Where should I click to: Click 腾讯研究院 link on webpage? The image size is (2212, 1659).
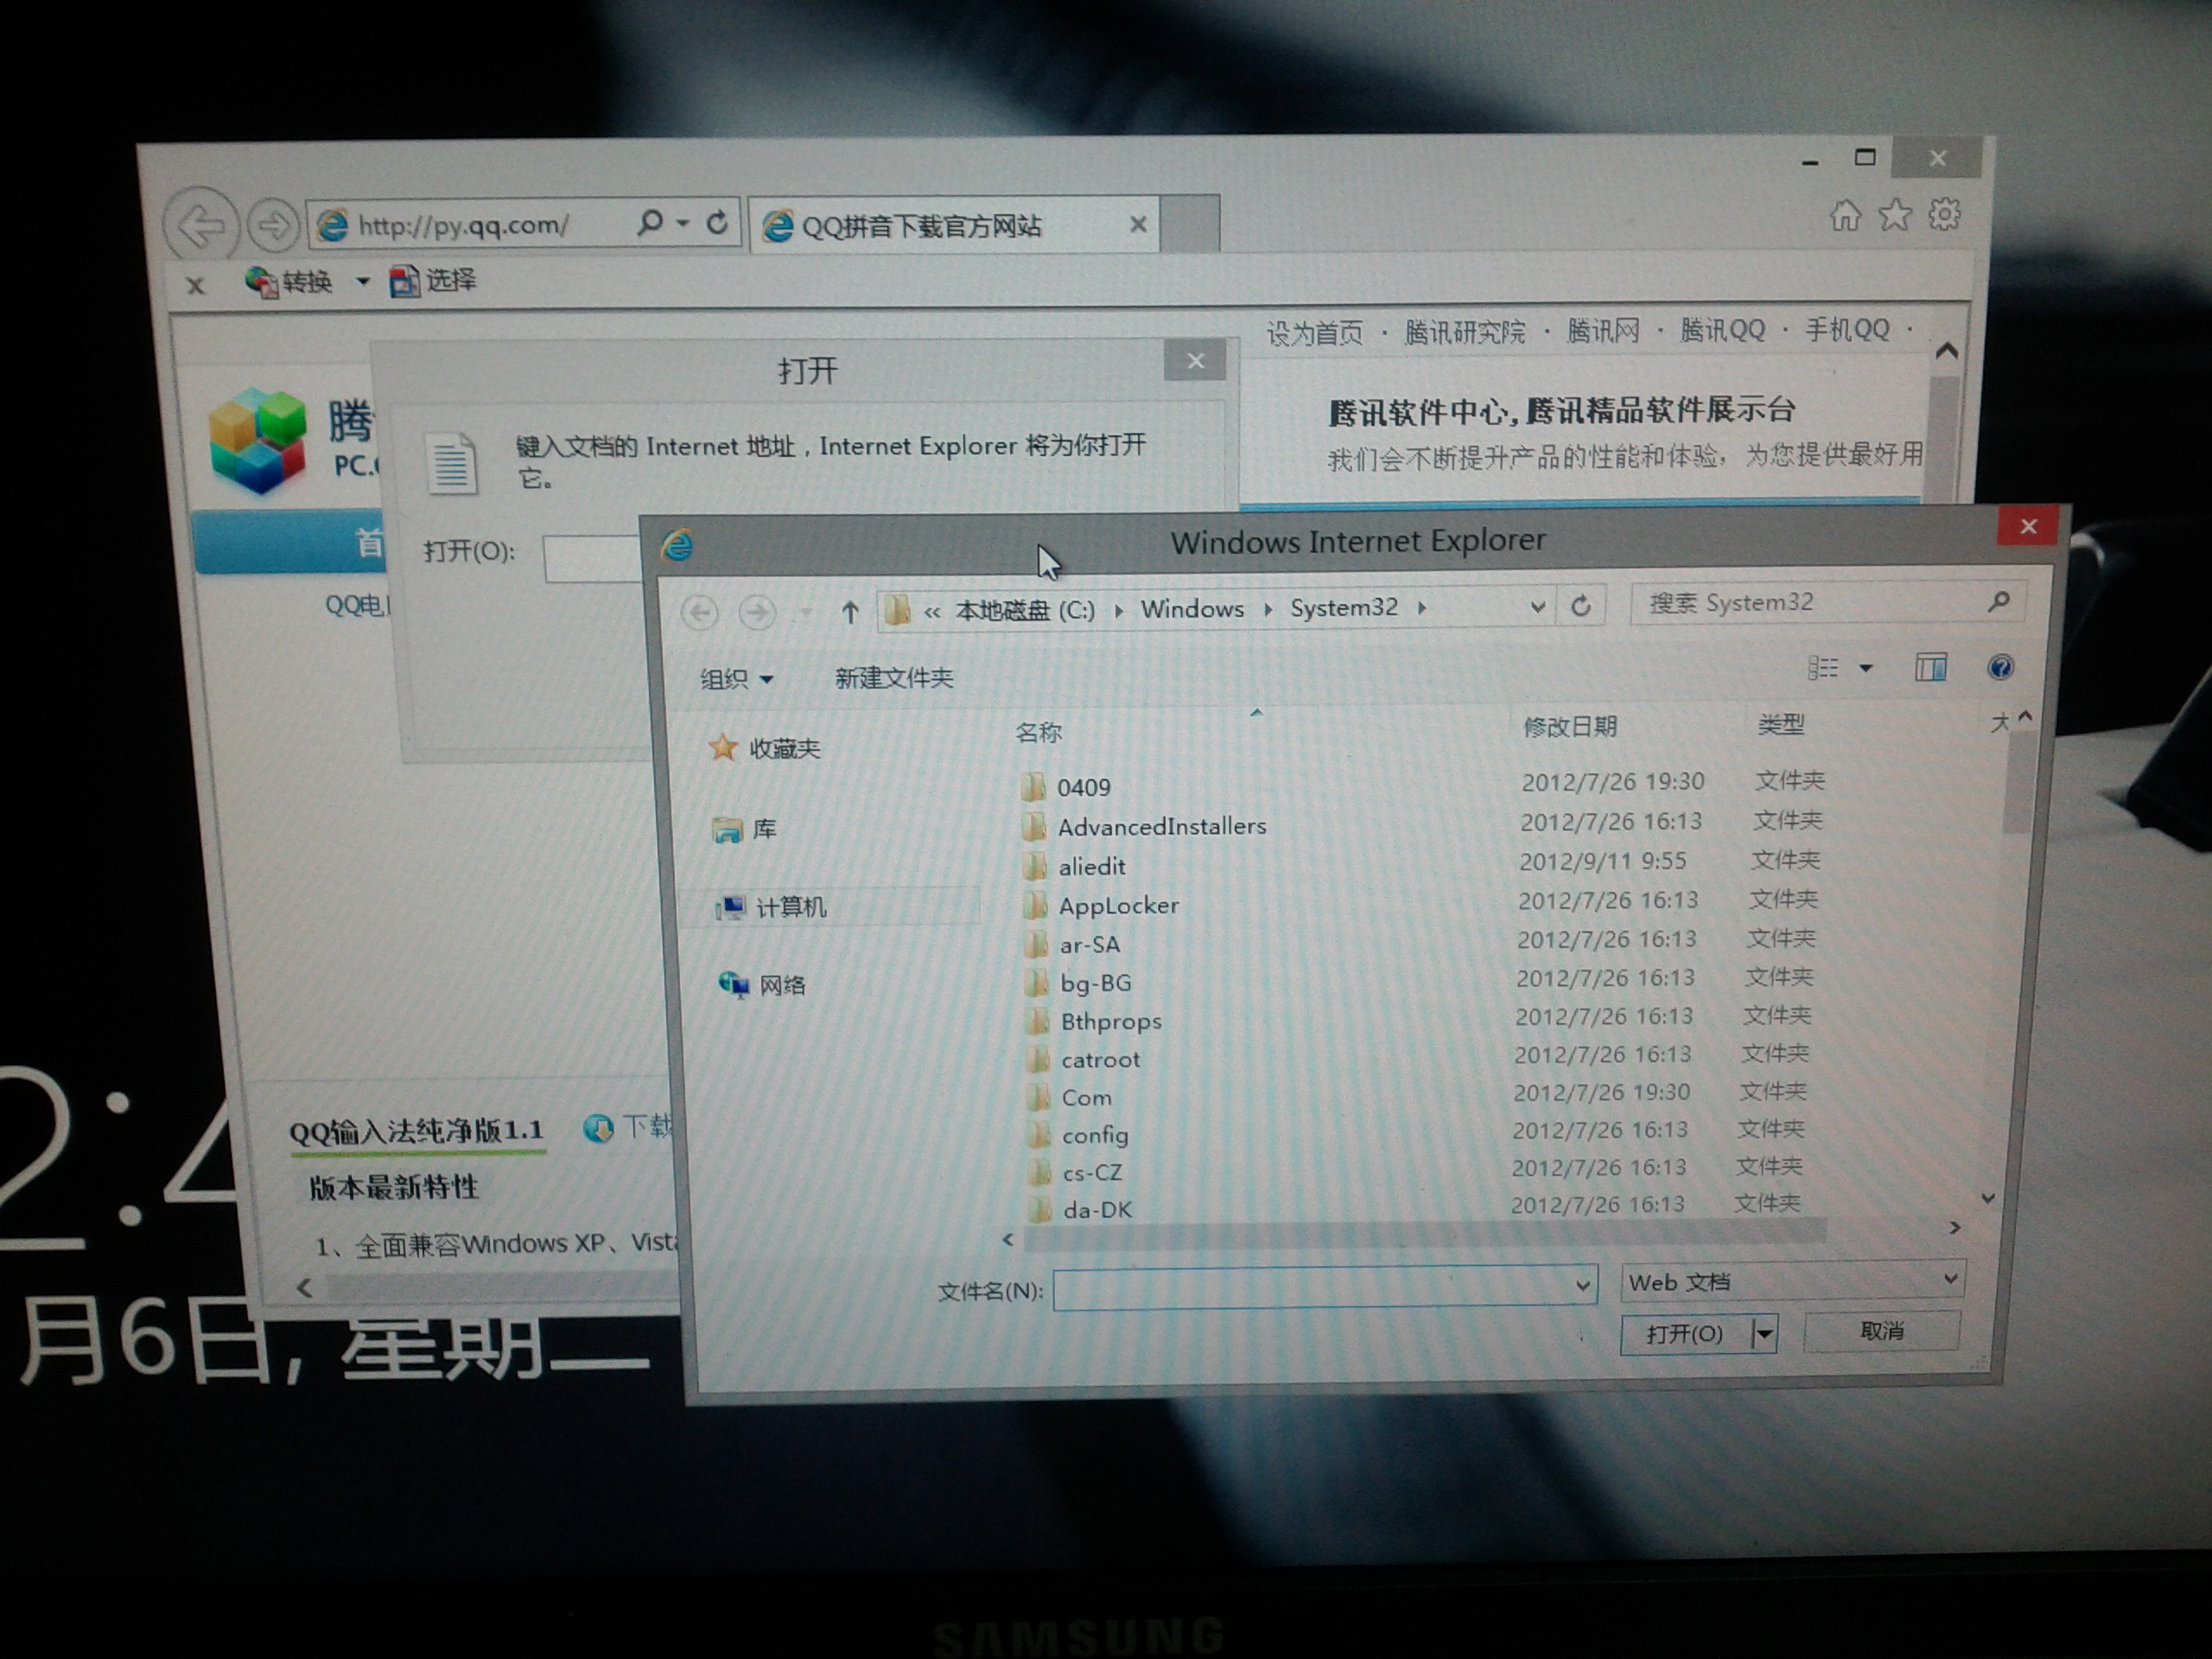tap(1464, 332)
